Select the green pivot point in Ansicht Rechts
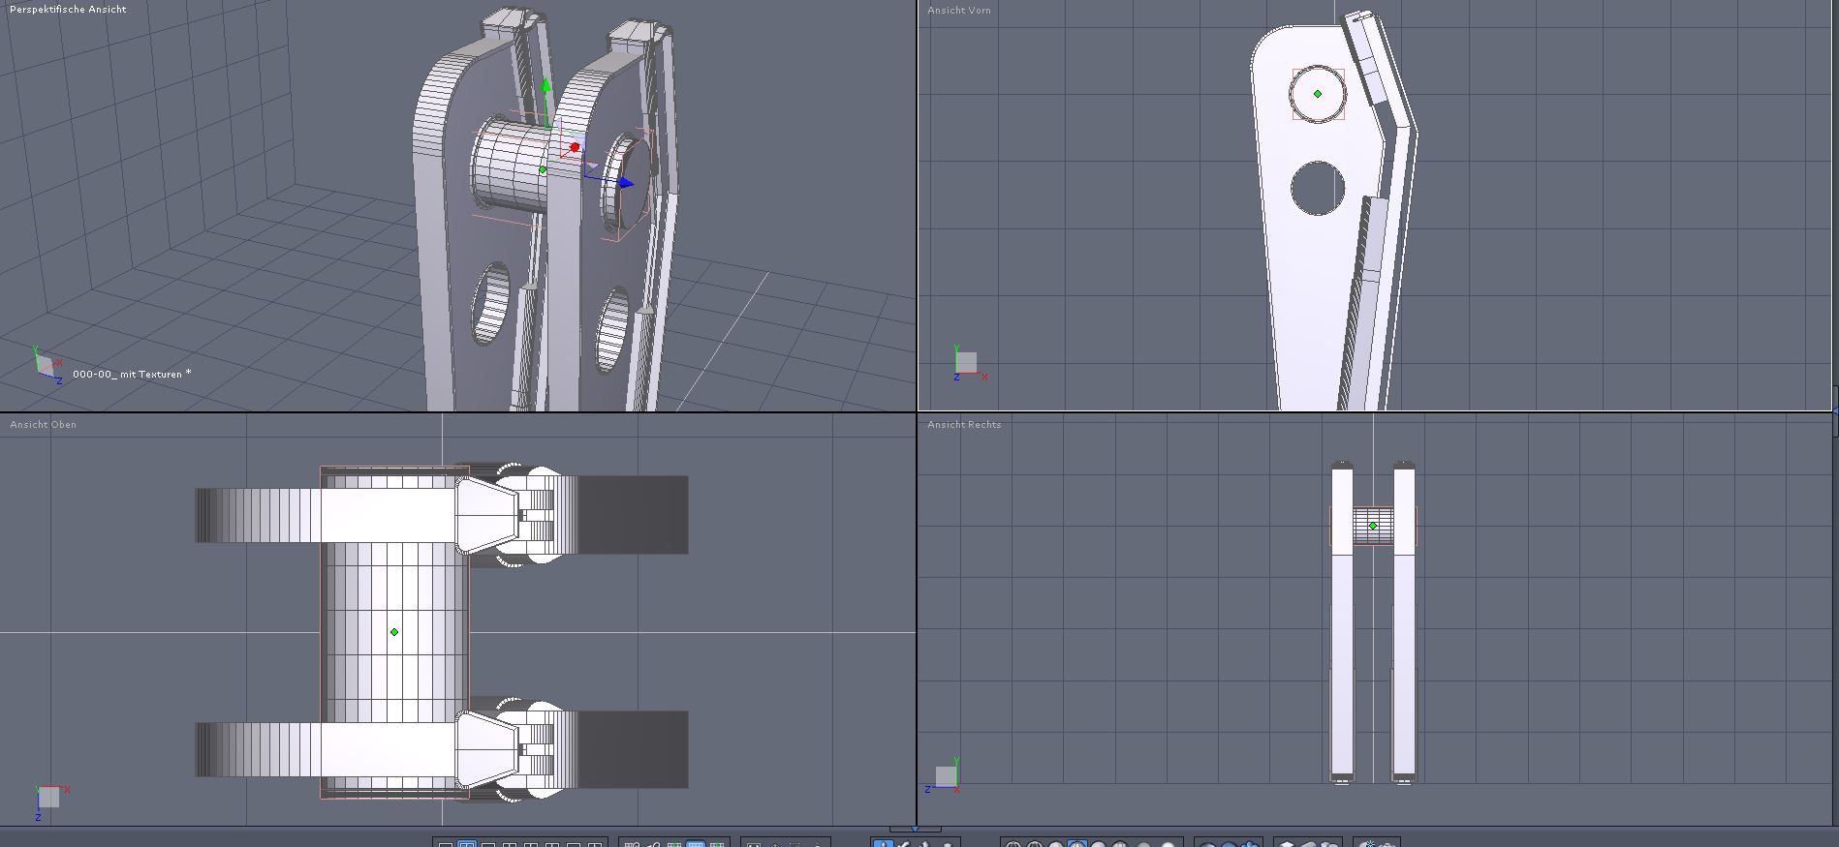This screenshot has height=847, width=1839. [1373, 526]
